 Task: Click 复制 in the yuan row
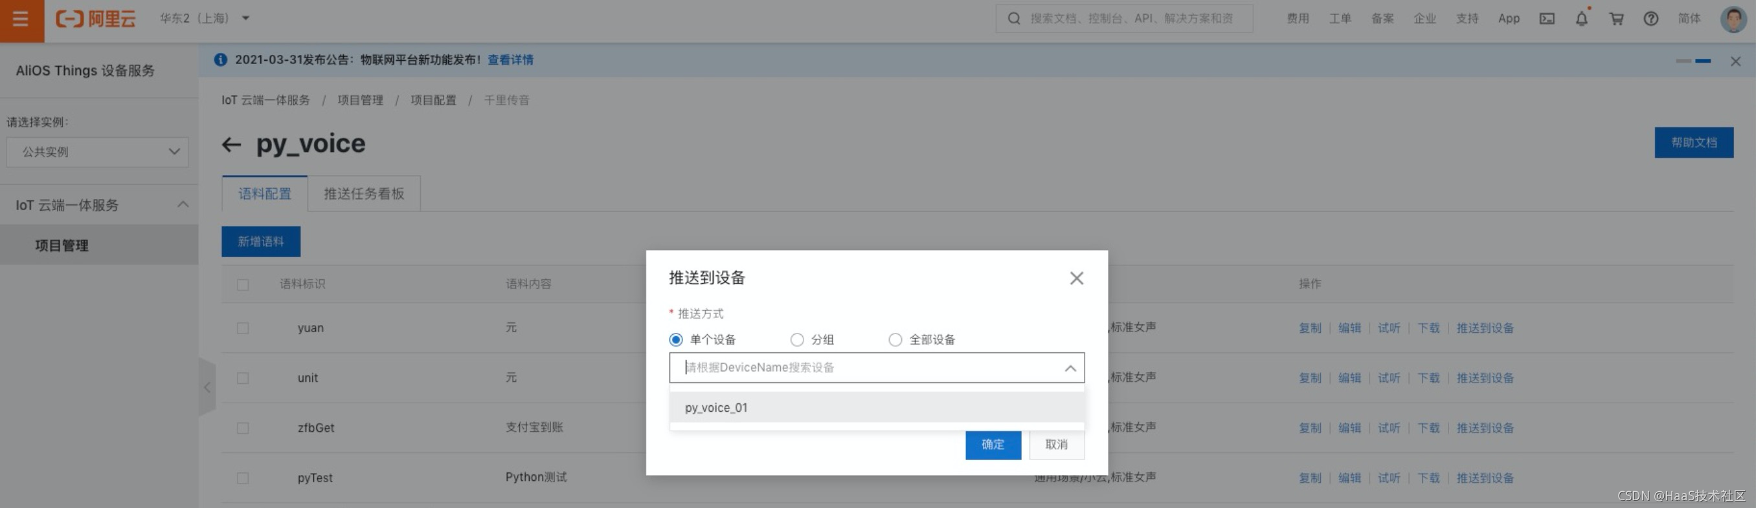click(x=1309, y=328)
